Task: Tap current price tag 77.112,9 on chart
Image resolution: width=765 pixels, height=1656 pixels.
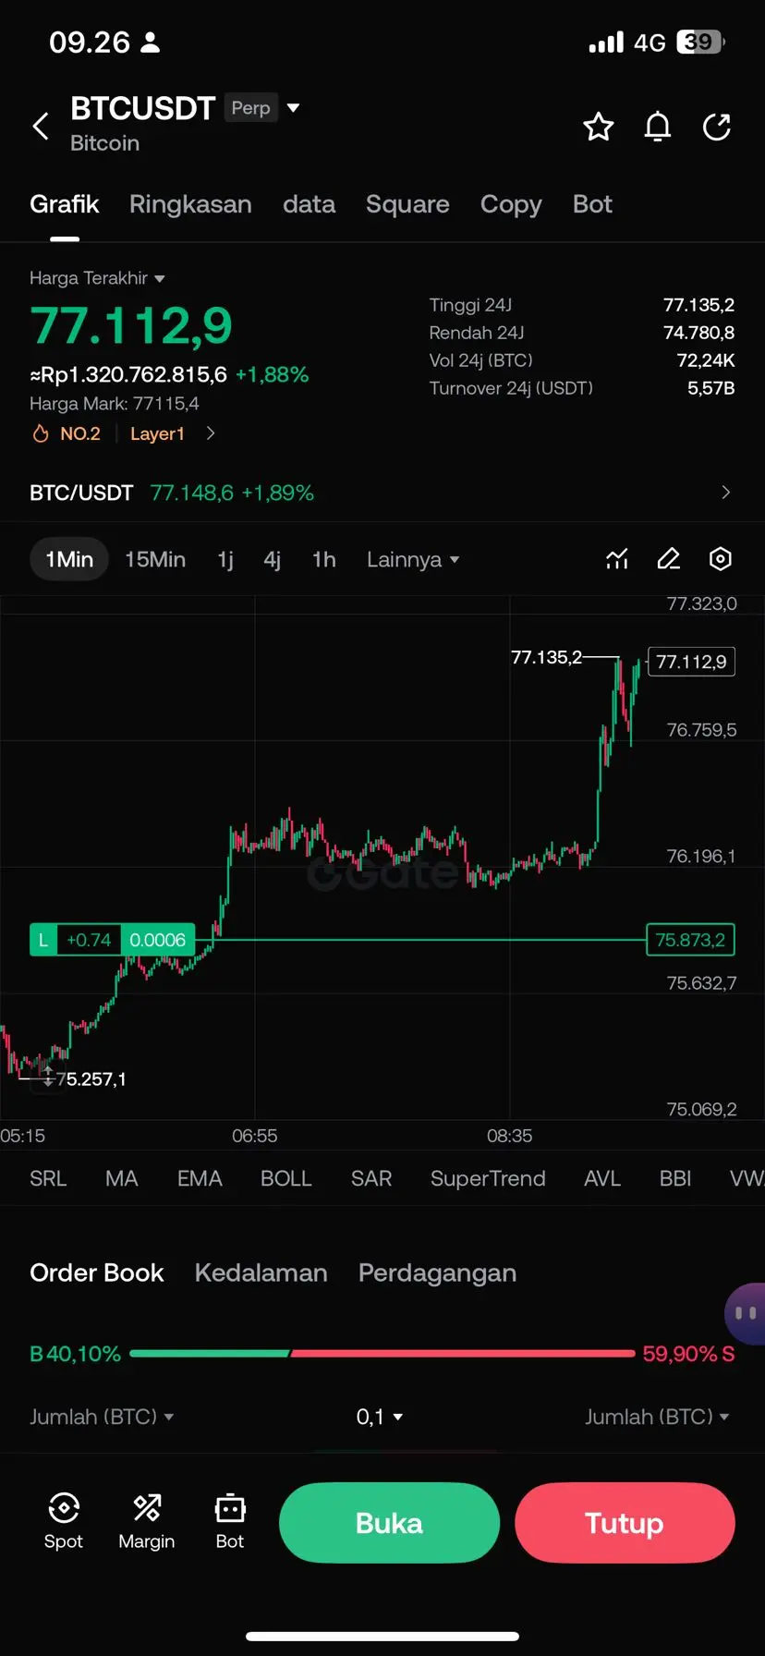Action: [691, 662]
